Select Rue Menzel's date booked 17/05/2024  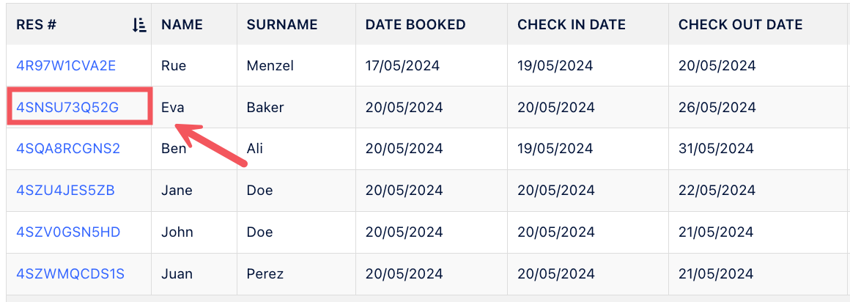[402, 66]
